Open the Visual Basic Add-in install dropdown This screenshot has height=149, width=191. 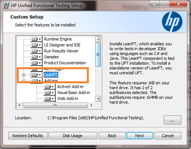50,93
